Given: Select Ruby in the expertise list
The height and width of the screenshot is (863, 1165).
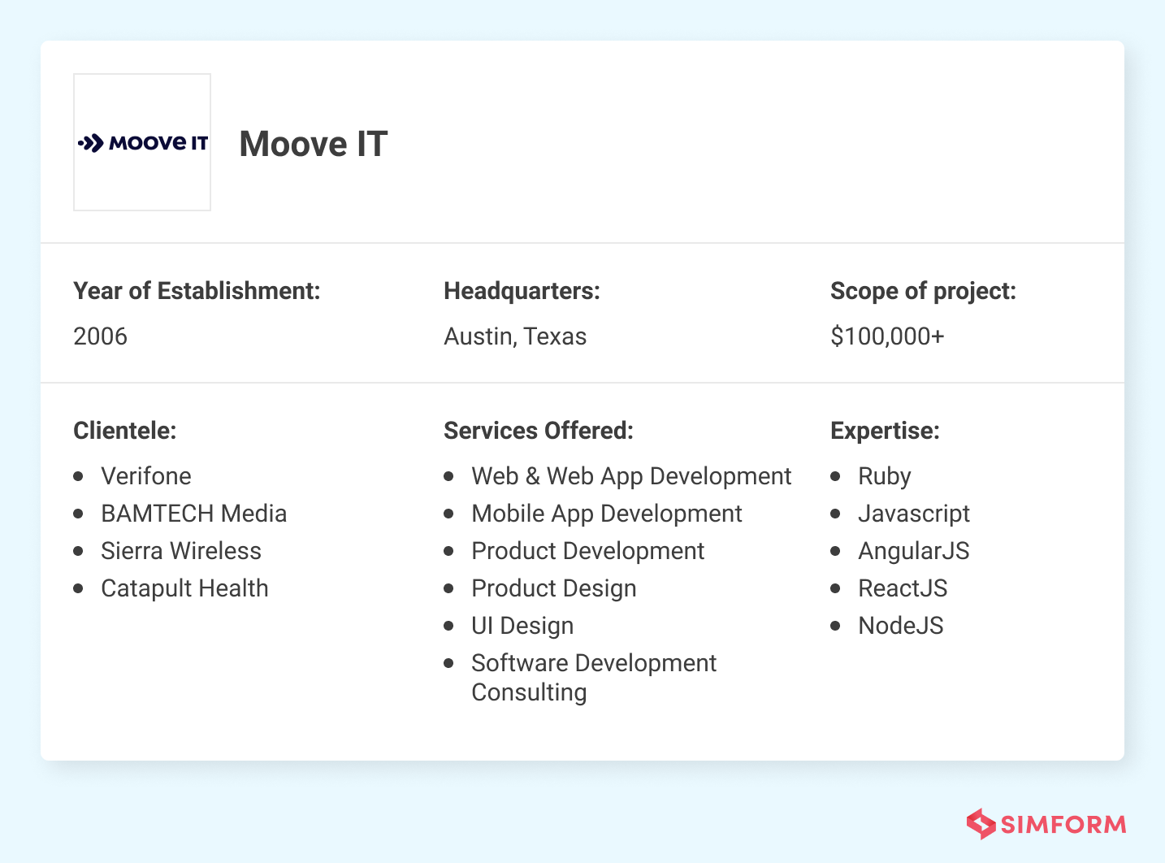Looking at the screenshot, I should (x=885, y=476).
